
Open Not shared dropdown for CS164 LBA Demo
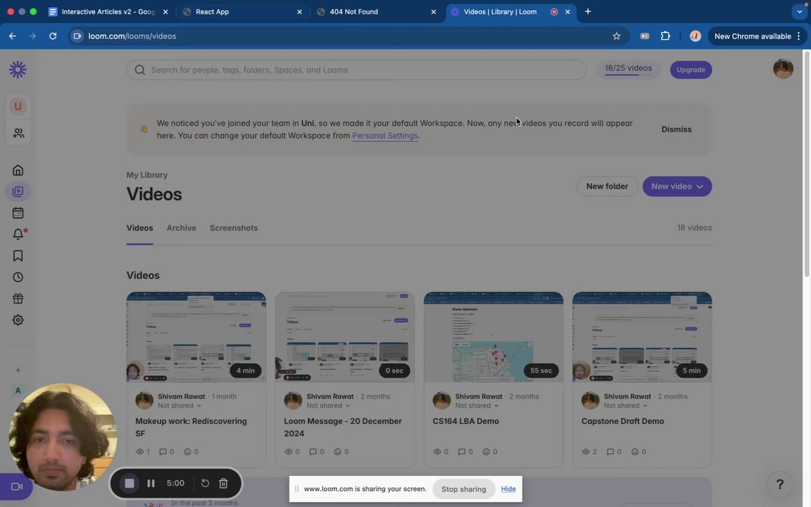point(477,406)
